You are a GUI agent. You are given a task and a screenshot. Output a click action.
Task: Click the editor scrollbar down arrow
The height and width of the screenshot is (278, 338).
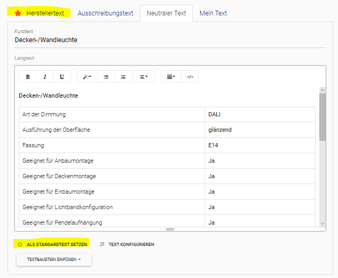(322, 223)
